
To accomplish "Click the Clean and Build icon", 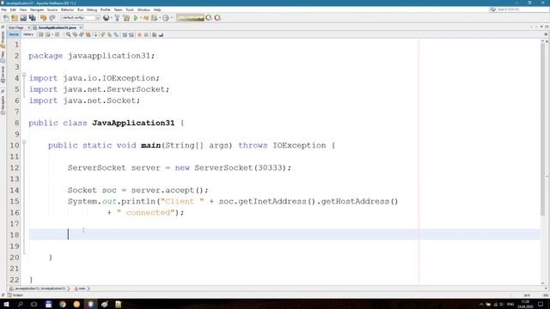I will click(126, 17).
